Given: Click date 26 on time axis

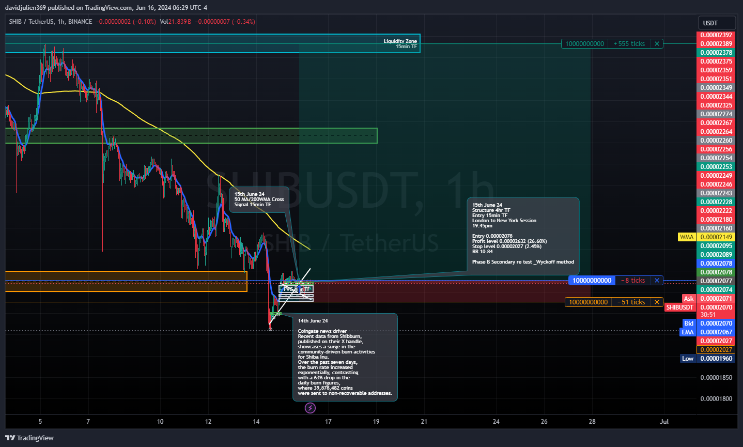Looking at the screenshot, I should pos(544,422).
